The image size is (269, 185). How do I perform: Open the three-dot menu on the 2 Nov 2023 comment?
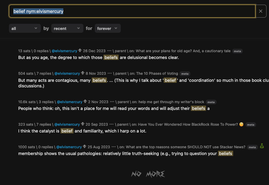[x=112, y=102]
